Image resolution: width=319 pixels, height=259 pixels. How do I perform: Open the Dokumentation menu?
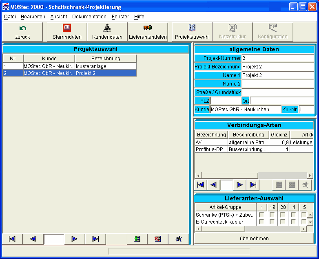click(89, 17)
